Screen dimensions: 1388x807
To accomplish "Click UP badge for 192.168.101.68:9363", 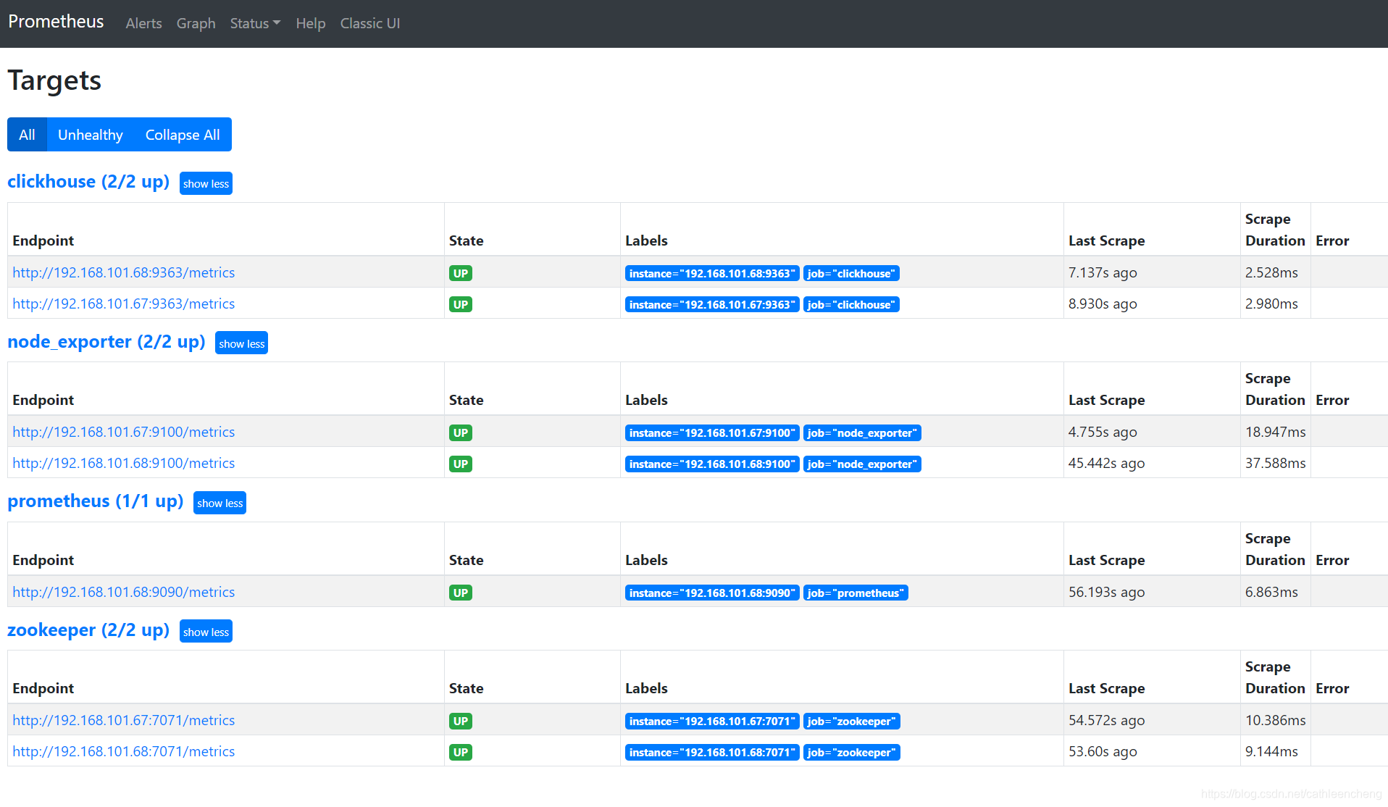I will (x=461, y=273).
